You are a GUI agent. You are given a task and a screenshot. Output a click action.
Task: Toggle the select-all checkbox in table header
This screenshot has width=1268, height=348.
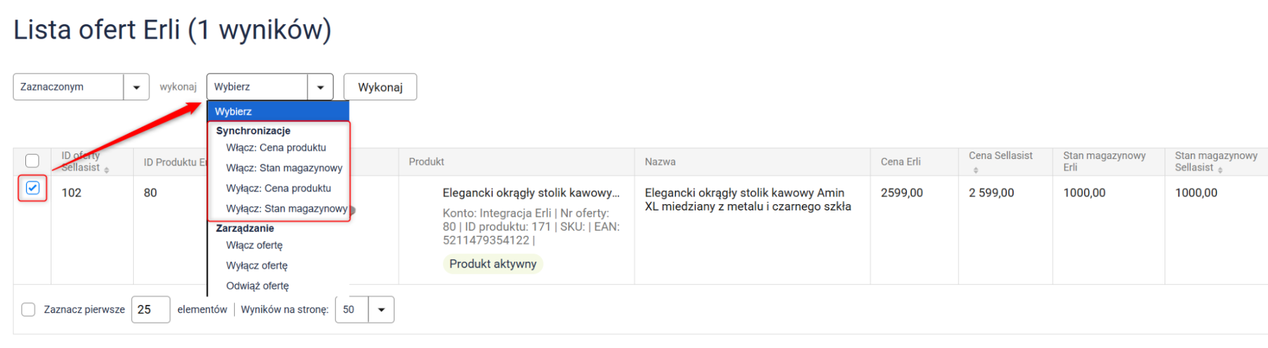pos(32,161)
